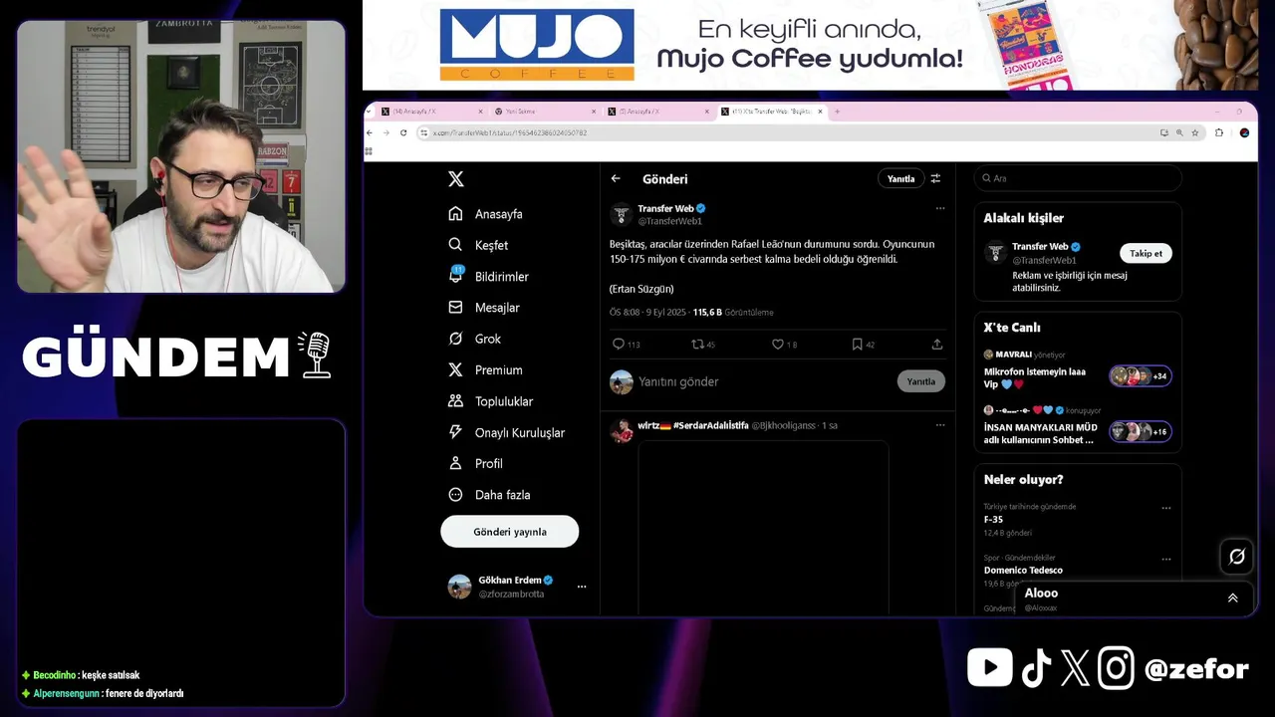
Task: Click Ara search field
Action: 1078,178
